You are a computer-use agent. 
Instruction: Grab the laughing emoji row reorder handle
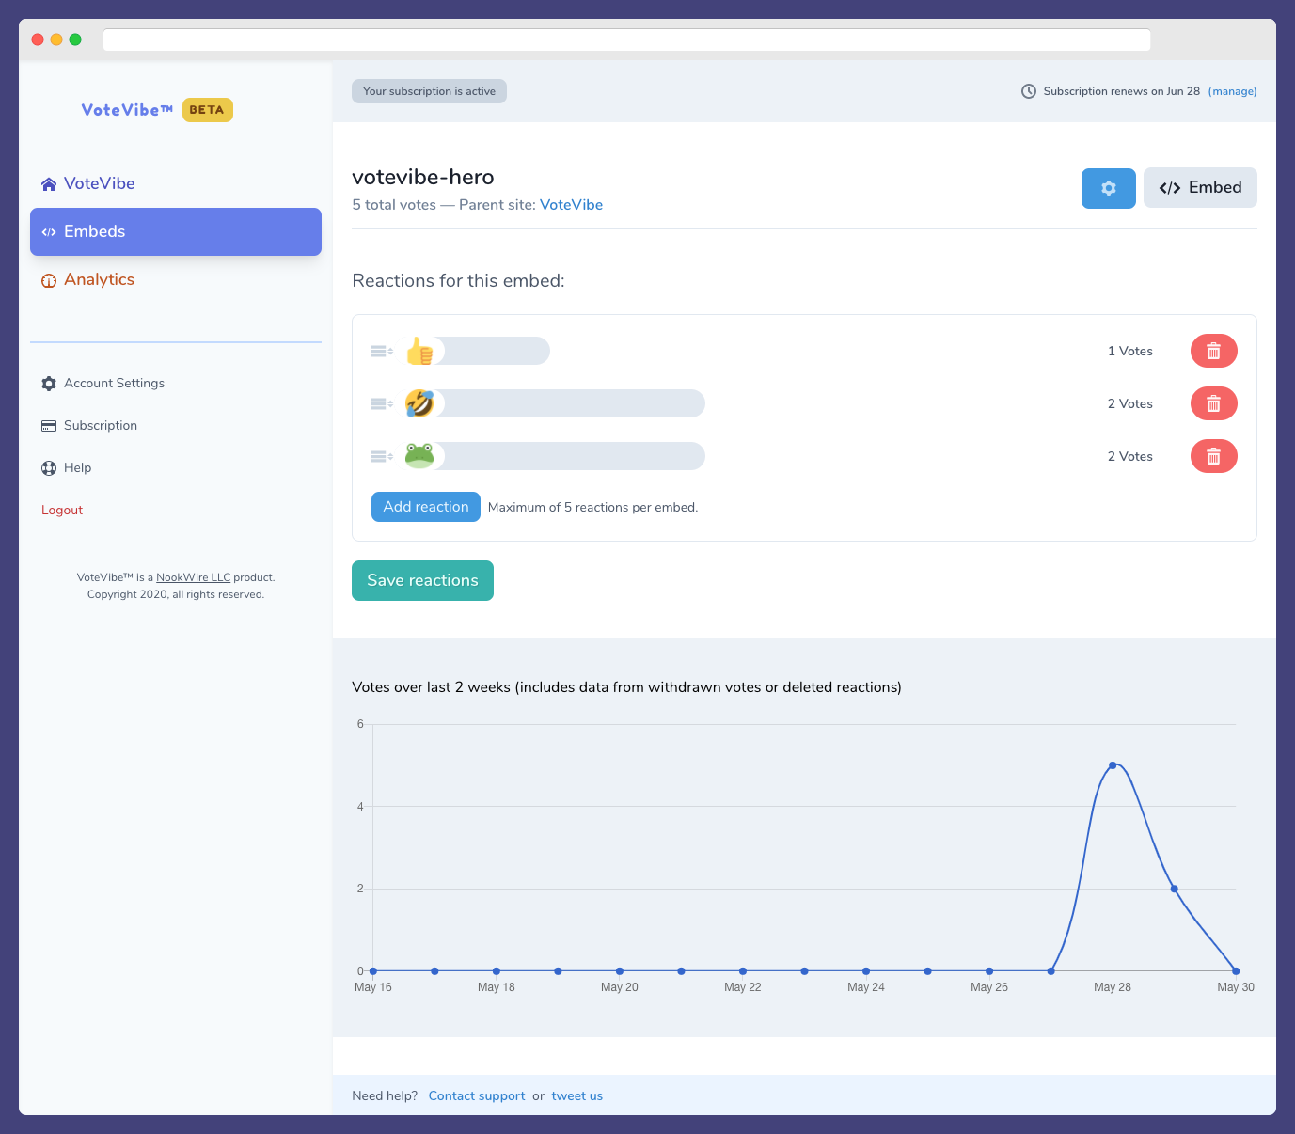(x=382, y=403)
